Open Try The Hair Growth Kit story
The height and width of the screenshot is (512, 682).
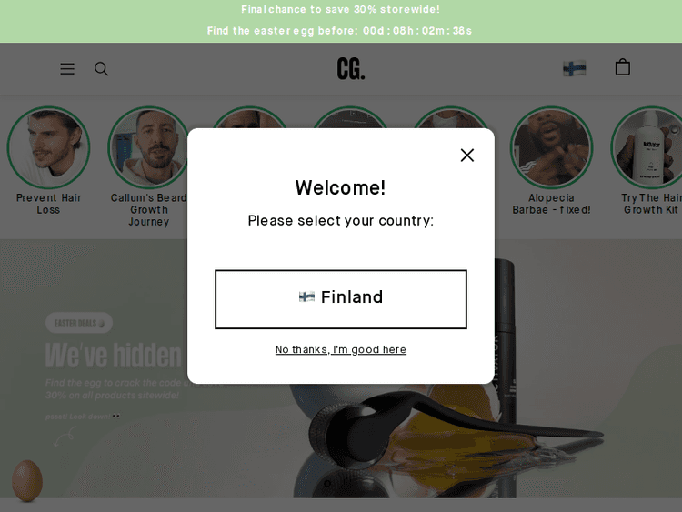648,148
